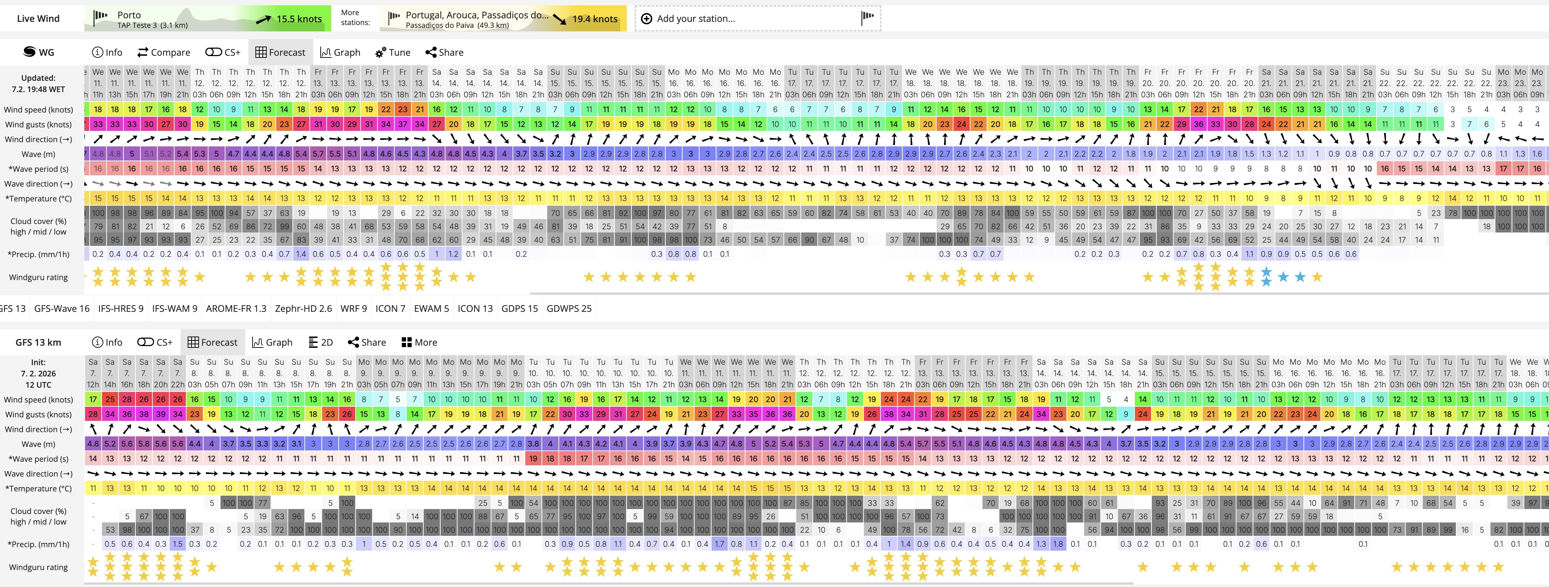Select the ICON 7 model tab
The image size is (1549, 587).
tap(390, 309)
